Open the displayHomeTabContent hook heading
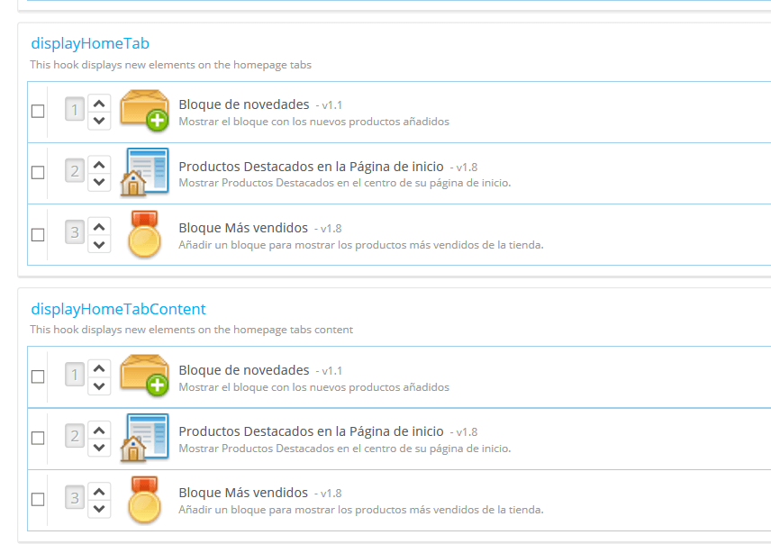The height and width of the screenshot is (544, 771). 119,309
